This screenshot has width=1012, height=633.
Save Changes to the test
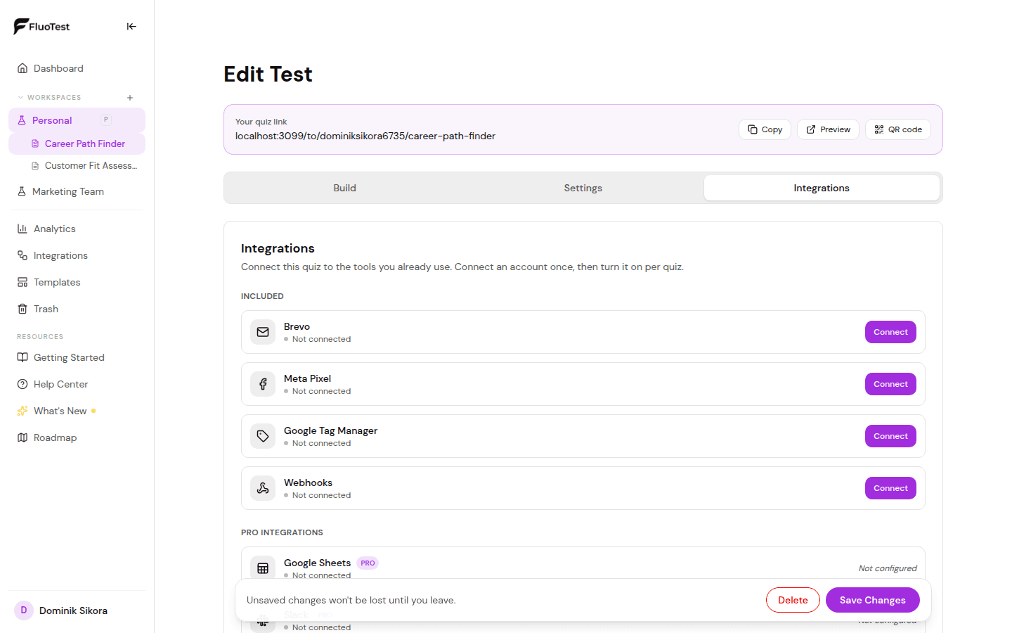coord(872,600)
